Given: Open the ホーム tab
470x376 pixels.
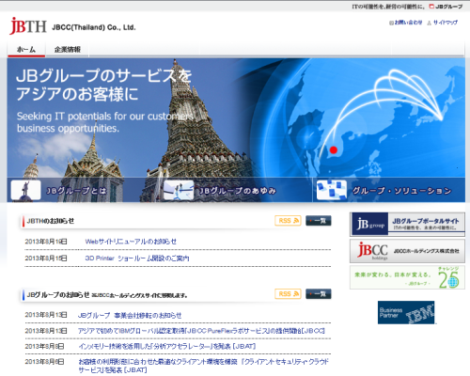Looking at the screenshot, I should tap(26, 50).
